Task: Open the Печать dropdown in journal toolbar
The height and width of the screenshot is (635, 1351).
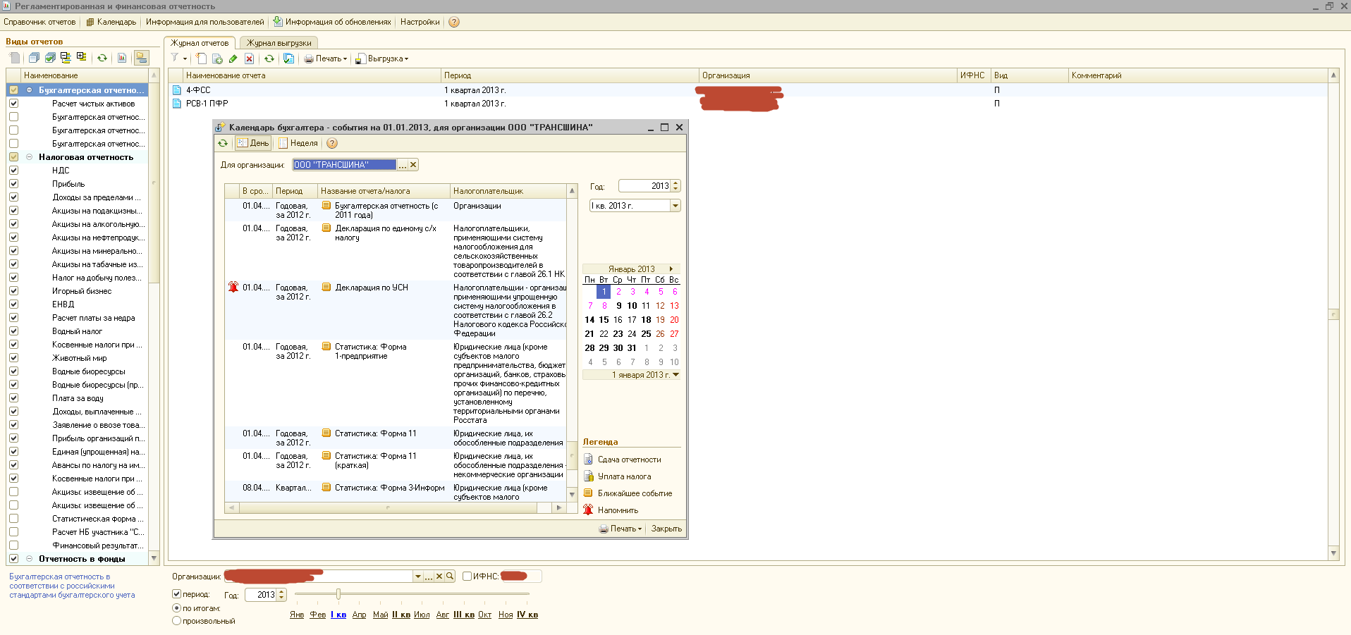Action: 326,58
